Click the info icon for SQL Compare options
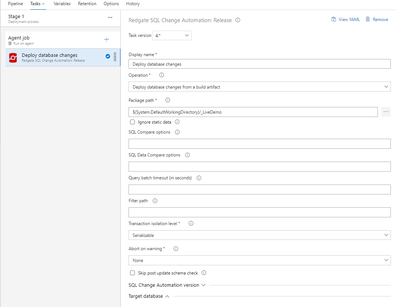The width and height of the screenshot is (396, 307). pos(177,132)
